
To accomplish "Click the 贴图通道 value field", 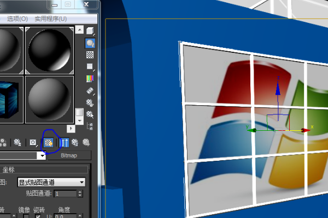I will [x=65, y=194].
